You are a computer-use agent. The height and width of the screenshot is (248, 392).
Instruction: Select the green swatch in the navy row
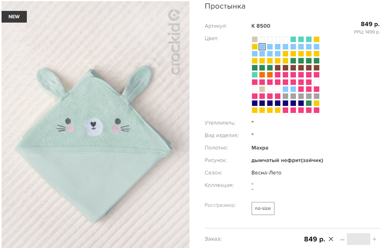309,103
